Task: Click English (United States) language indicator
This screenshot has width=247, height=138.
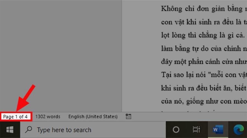Action: click(x=93, y=117)
